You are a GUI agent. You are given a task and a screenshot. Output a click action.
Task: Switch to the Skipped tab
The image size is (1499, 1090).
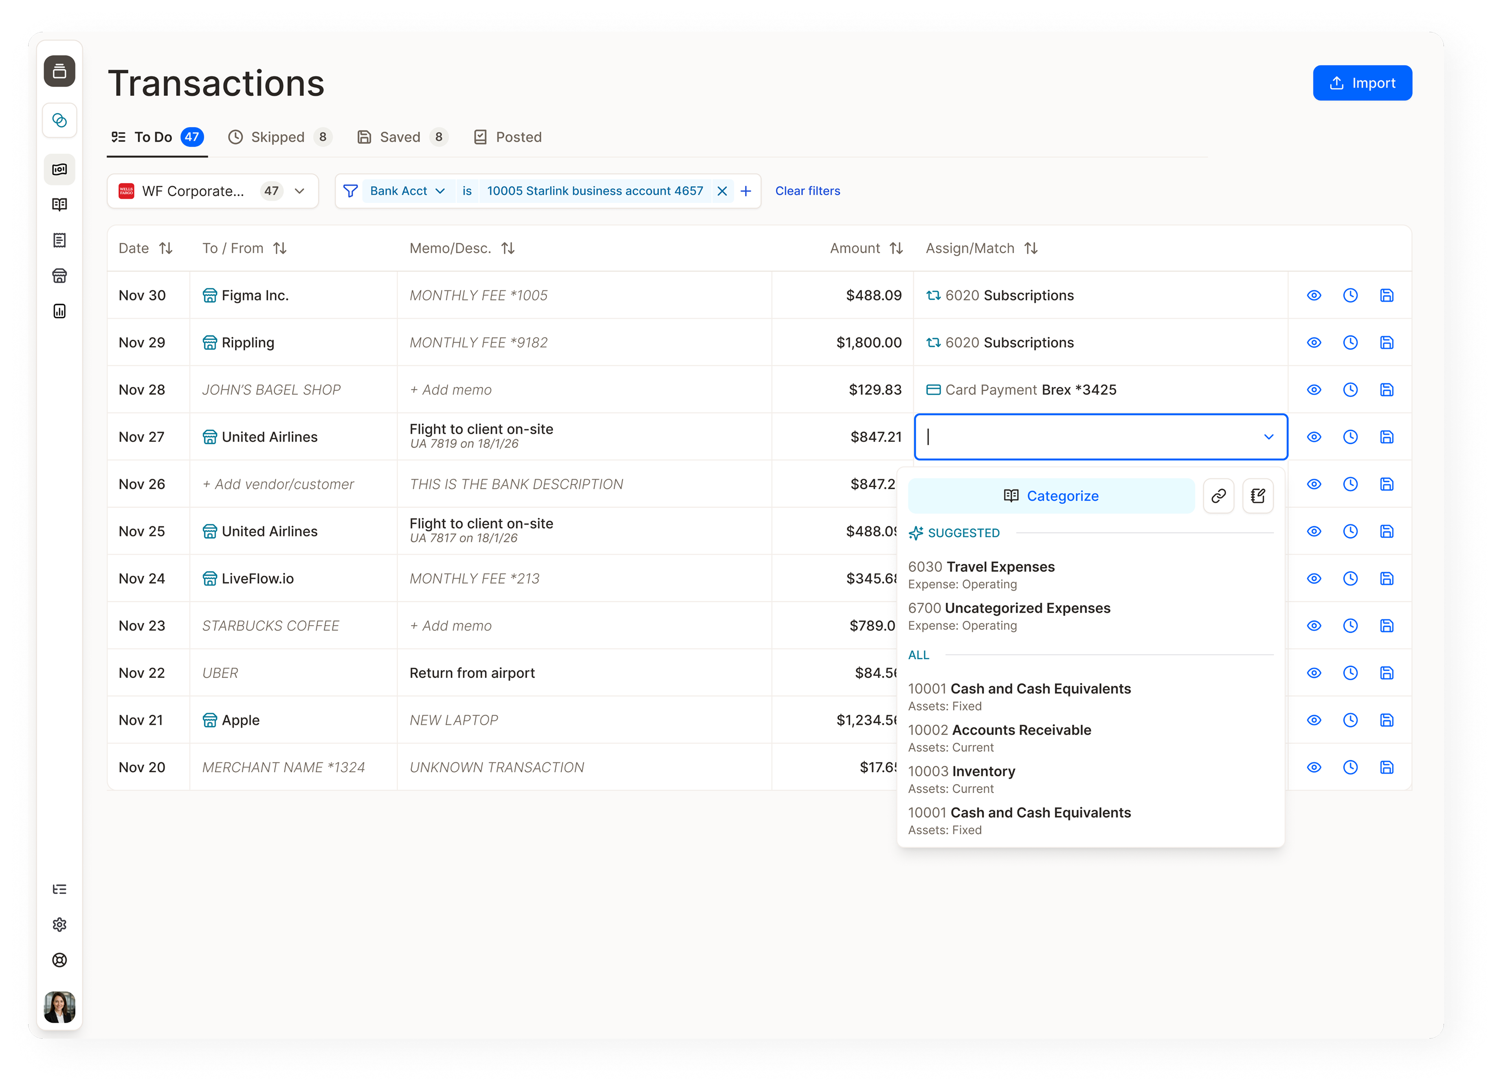(278, 137)
